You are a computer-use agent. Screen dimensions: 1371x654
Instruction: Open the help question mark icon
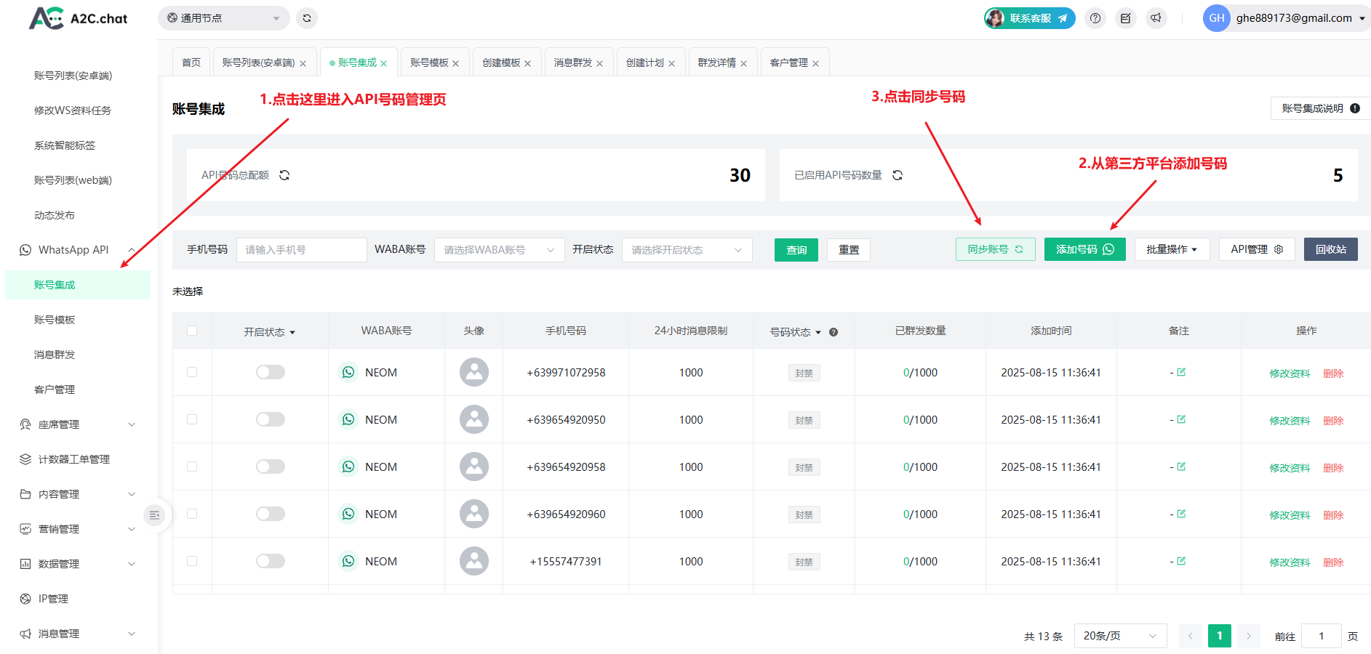1095,18
